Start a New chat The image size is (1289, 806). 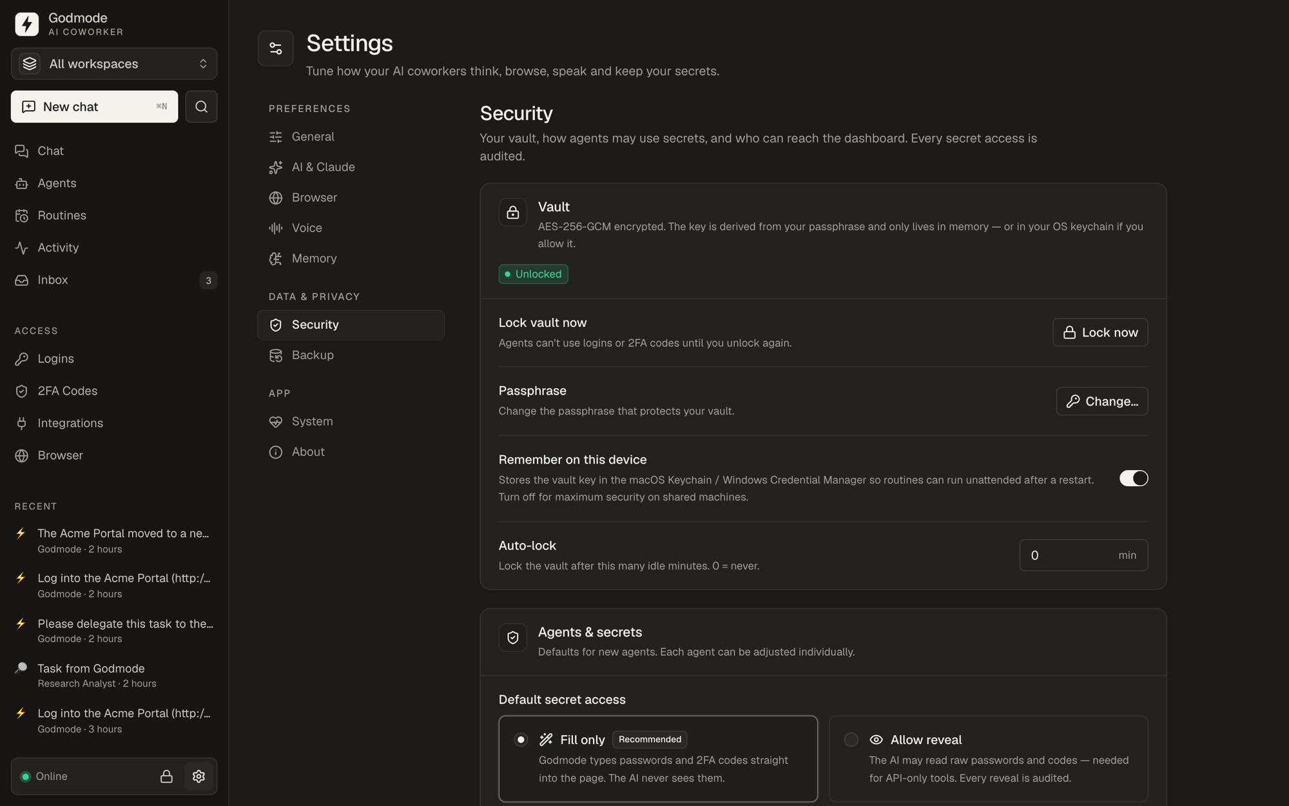(94, 106)
